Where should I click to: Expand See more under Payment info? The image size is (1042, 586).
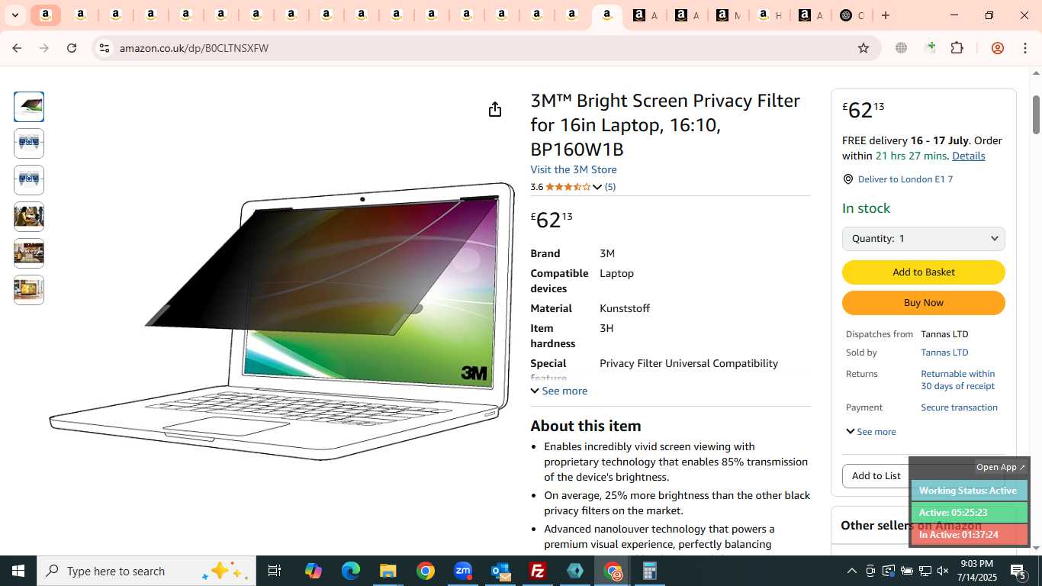point(871,432)
